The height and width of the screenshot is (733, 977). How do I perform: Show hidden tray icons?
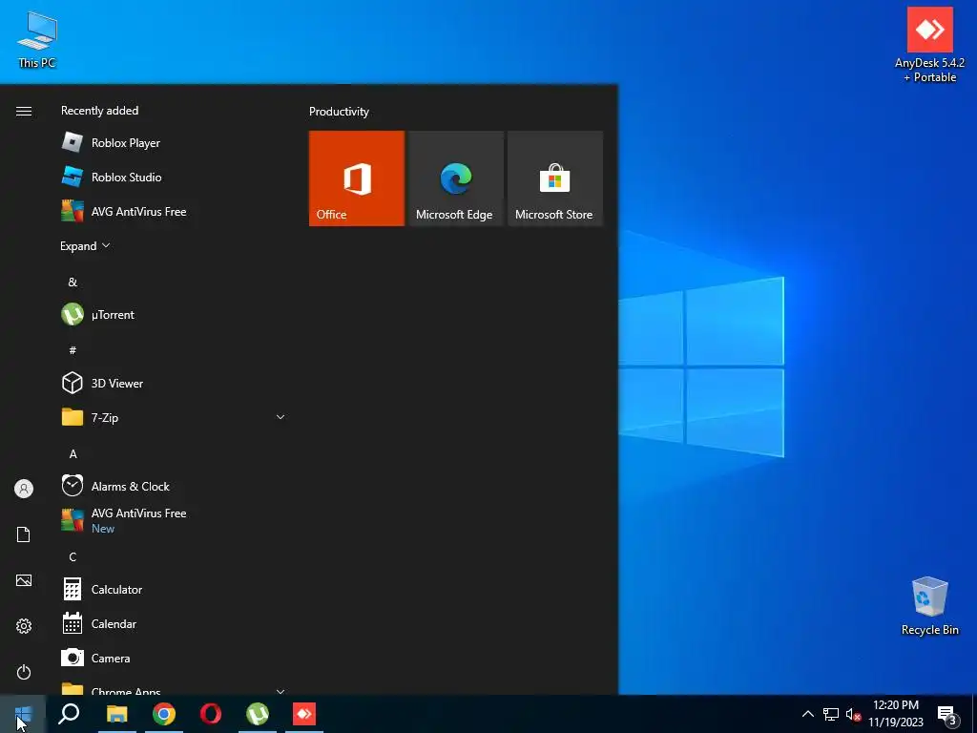807,714
